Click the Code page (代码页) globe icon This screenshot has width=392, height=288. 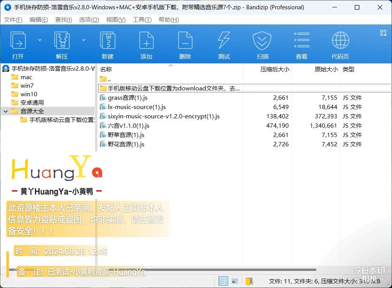point(340,40)
